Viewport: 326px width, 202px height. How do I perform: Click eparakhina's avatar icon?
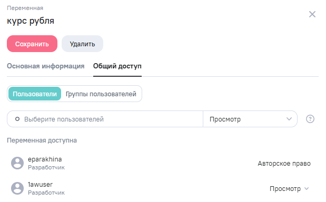pos(17,163)
